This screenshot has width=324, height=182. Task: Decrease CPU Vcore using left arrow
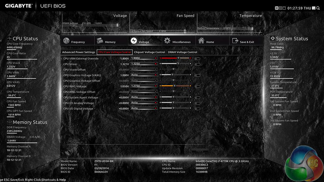[x=160, y=64]
